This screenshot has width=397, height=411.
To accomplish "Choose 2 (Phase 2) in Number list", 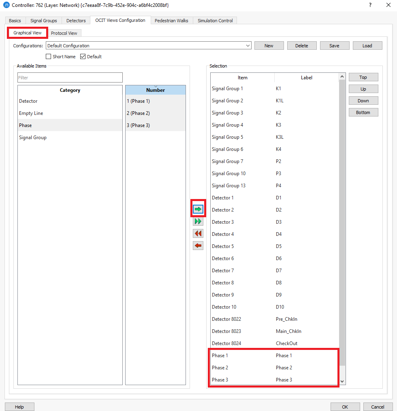I will pyautogui.click(x=138, y=113).
